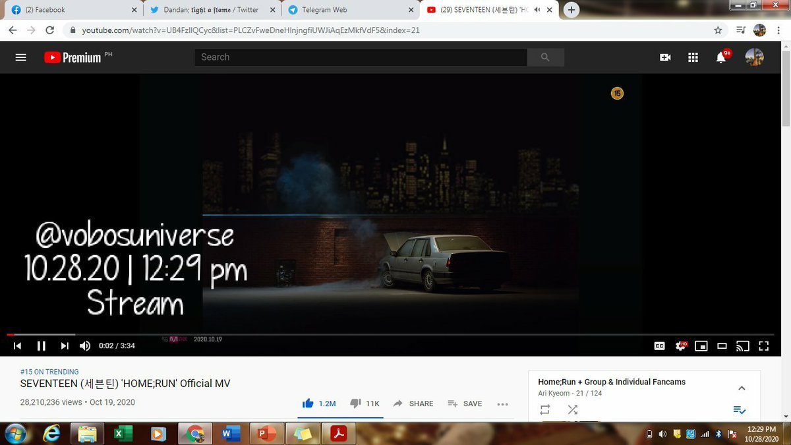Open the video settings gear
This screenshot has width=791, height=445.
click(681, 345)
